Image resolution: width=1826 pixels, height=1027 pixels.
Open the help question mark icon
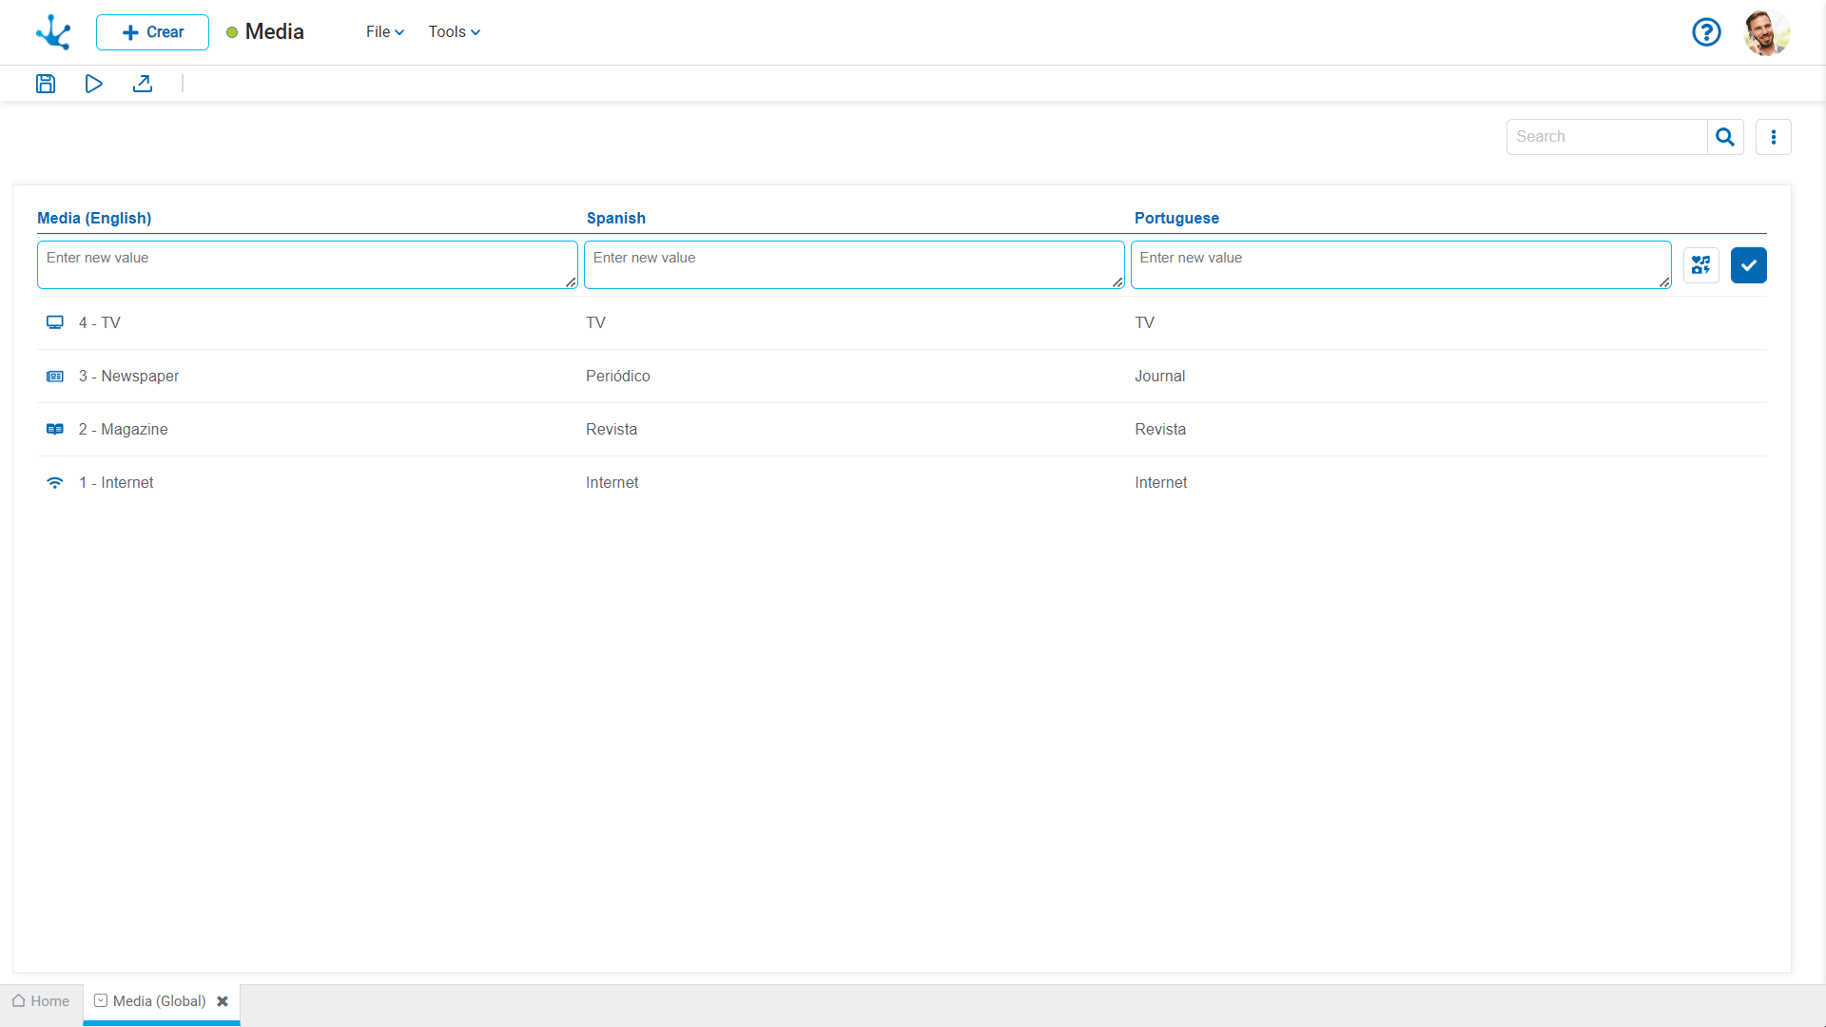pyautogui.click(x=1706, y=32)
